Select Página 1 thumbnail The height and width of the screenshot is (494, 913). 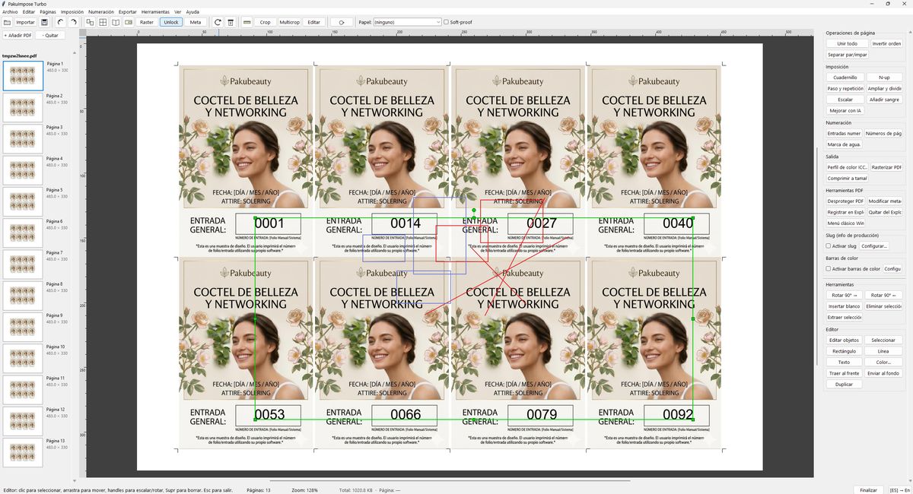[22, 76]
